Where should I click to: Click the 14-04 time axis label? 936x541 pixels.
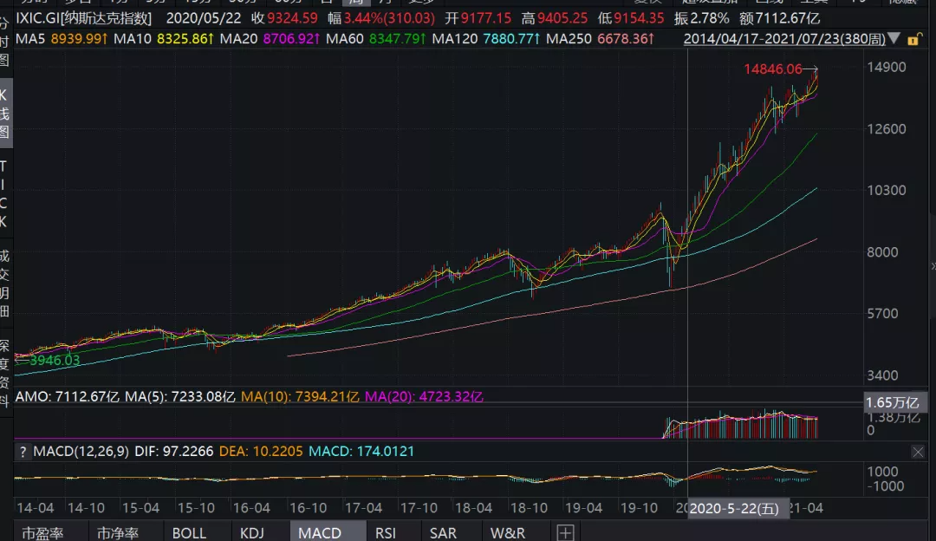(36, 508)
